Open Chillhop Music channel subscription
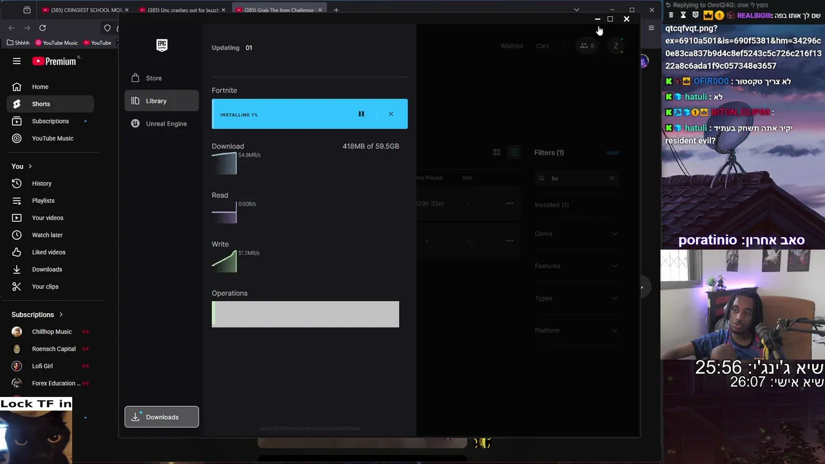This screenshot has width=825, height=464. [50, 332]
